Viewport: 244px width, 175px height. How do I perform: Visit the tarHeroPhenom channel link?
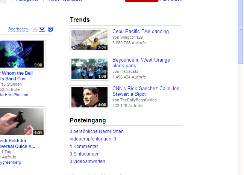point(14,95)
